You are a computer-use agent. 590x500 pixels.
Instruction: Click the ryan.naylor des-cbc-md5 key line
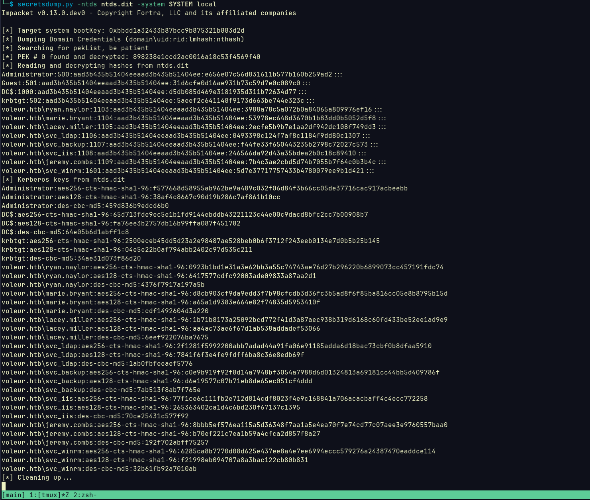103,285
